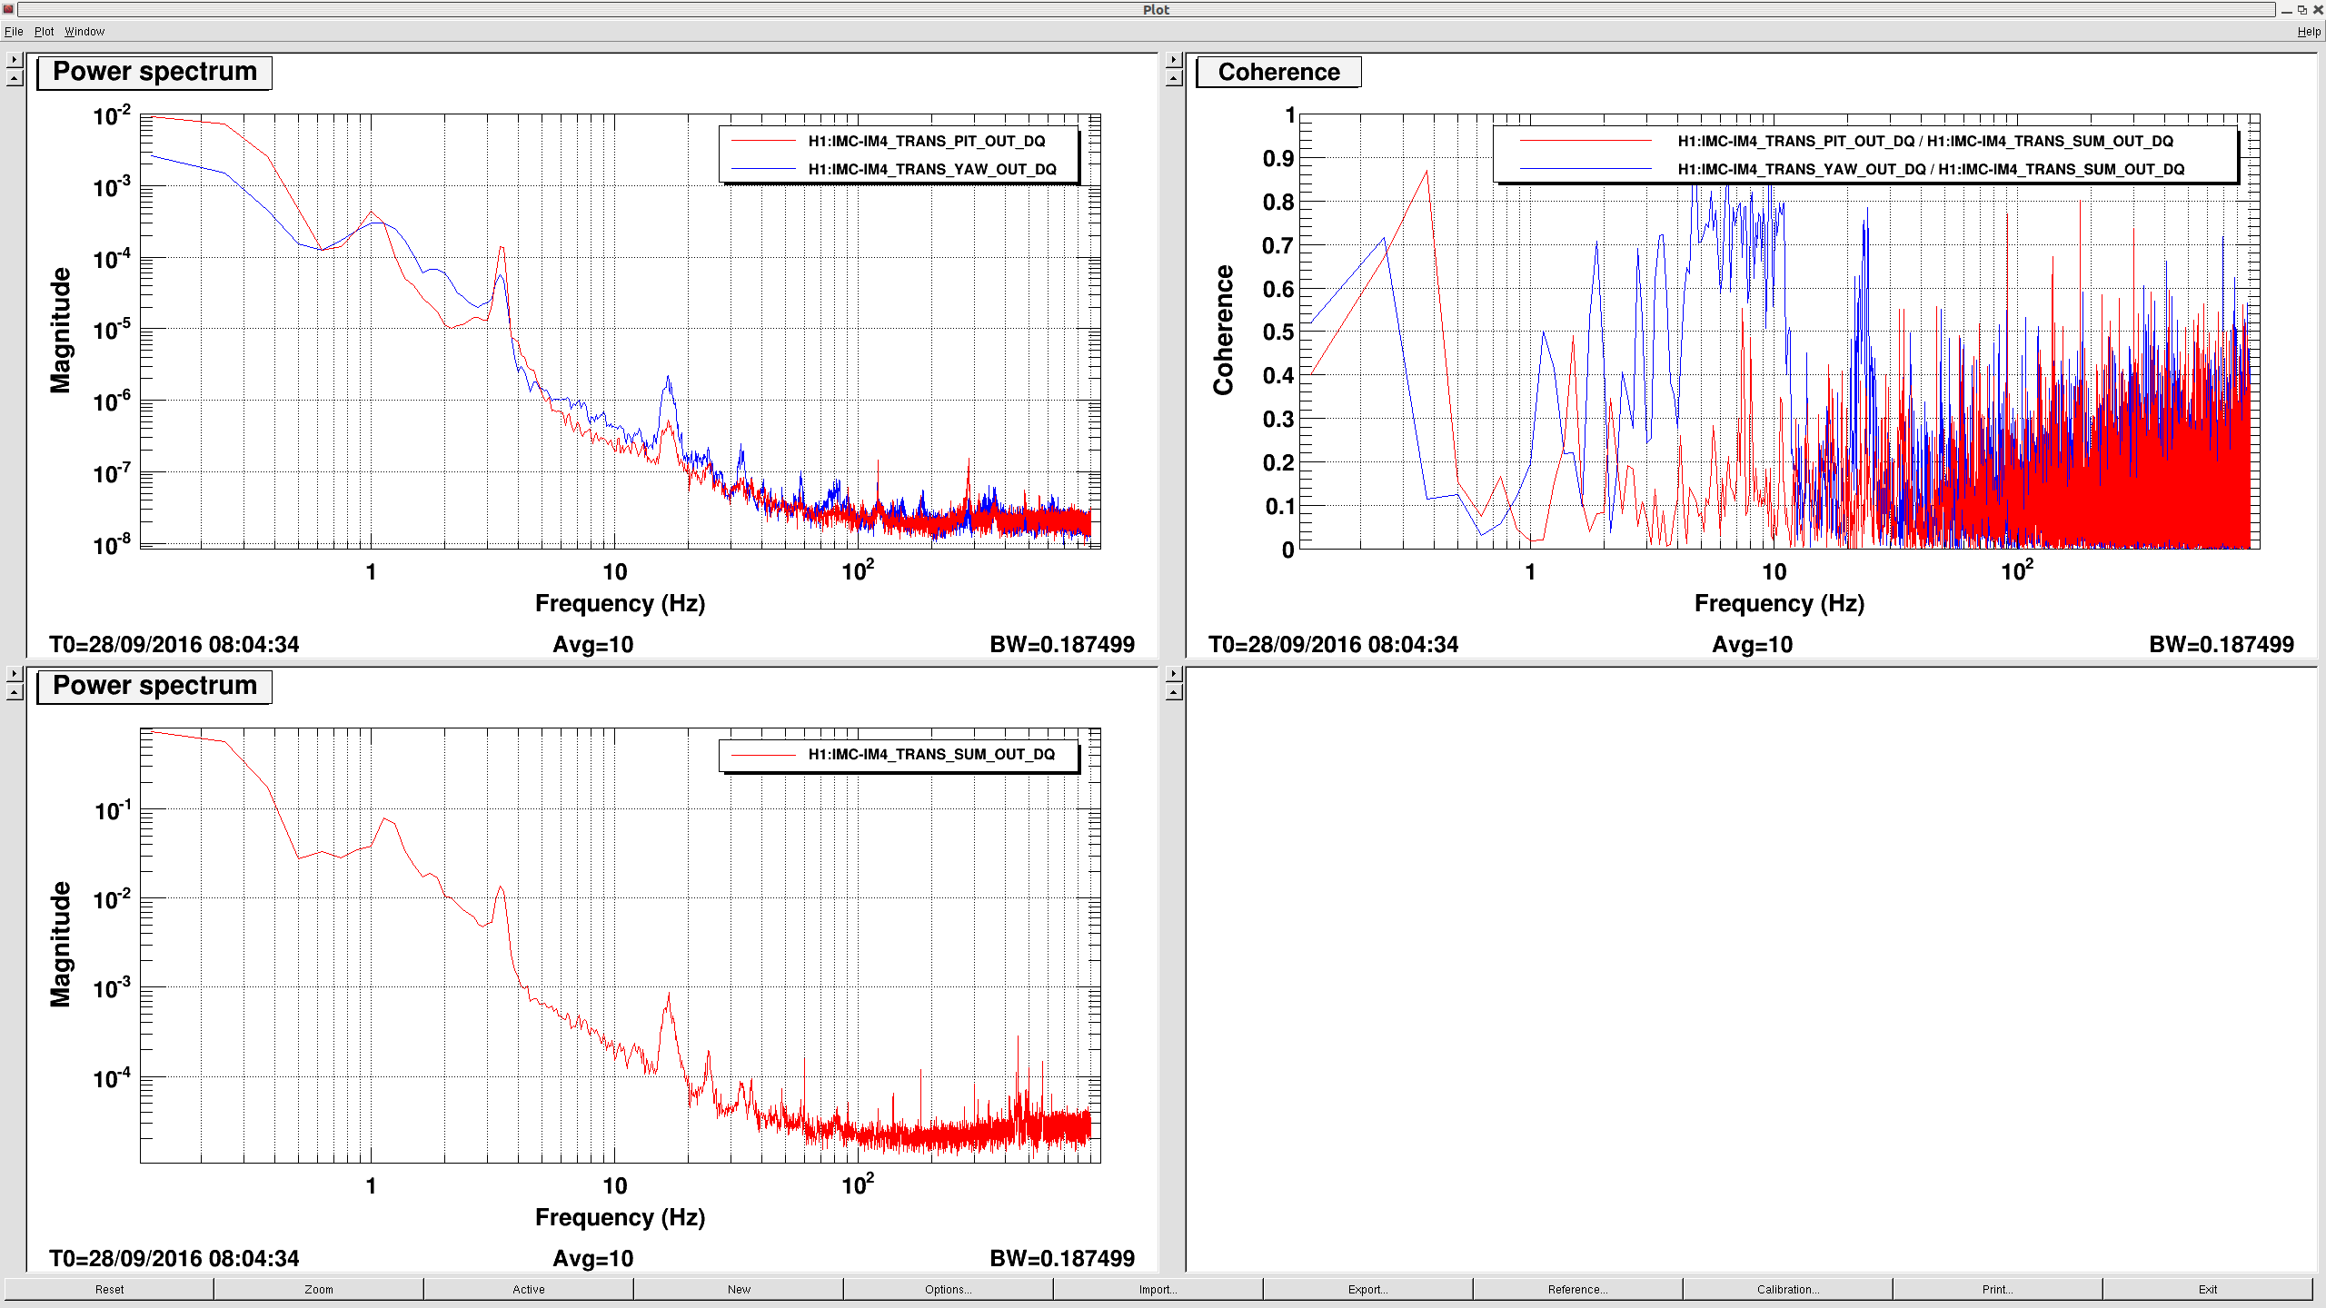The height and width of the screenshot is (1308, 2326).
Task: Open the Window menu
Action: click(84, 32)
